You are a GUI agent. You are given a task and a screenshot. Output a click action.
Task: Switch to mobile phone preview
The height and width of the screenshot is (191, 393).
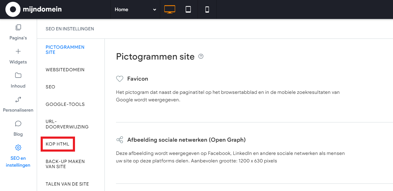(207, 9)
